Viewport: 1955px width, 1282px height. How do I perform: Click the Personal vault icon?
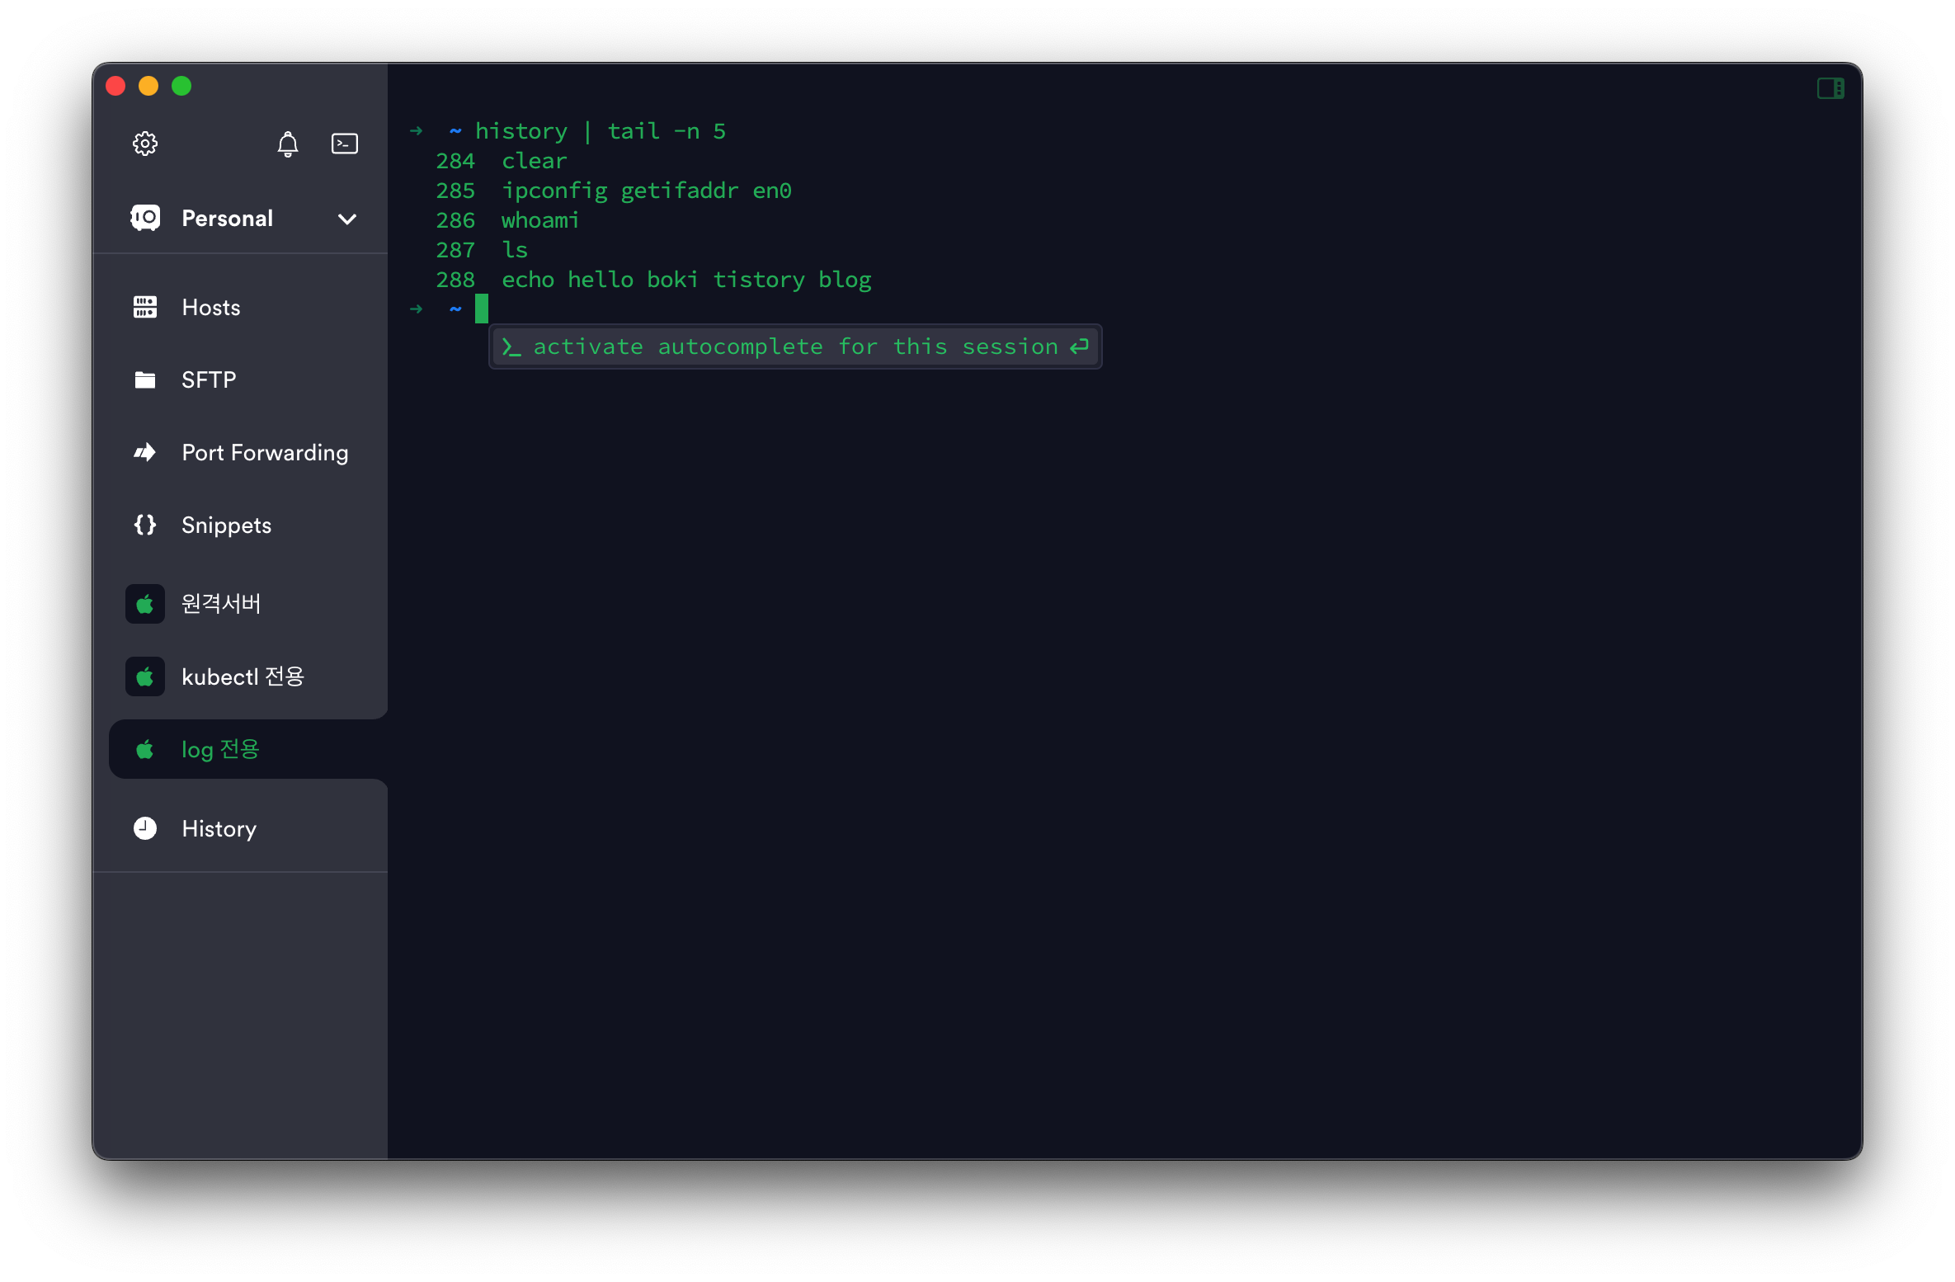(145, 218)
